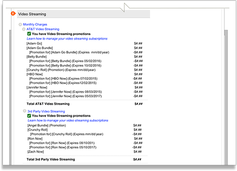Screen dimensions: 237x171
Task: Select the [Adam Go Bundle] charge row
Action: point(85,48)
